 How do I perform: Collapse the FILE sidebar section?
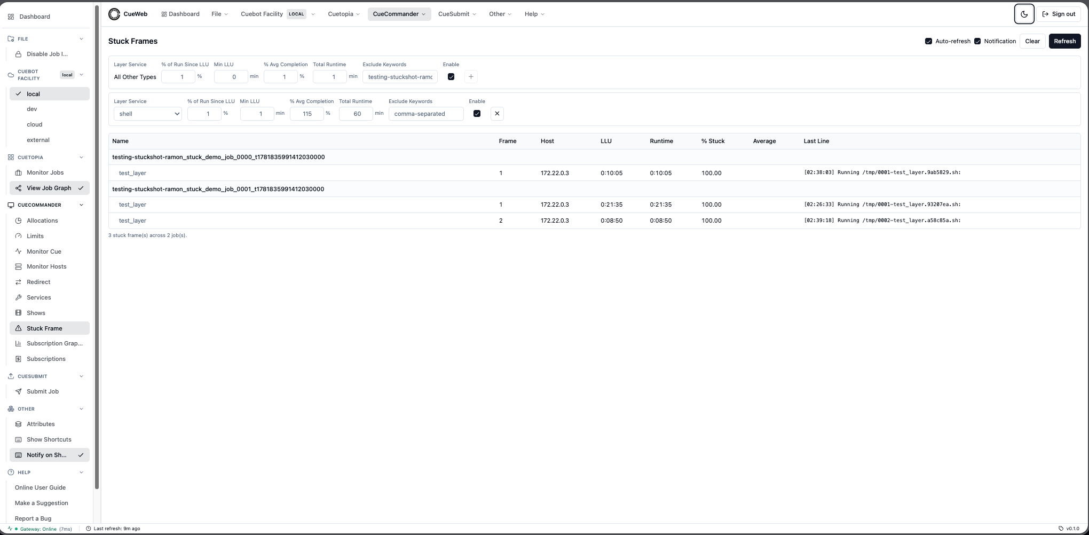81,39
